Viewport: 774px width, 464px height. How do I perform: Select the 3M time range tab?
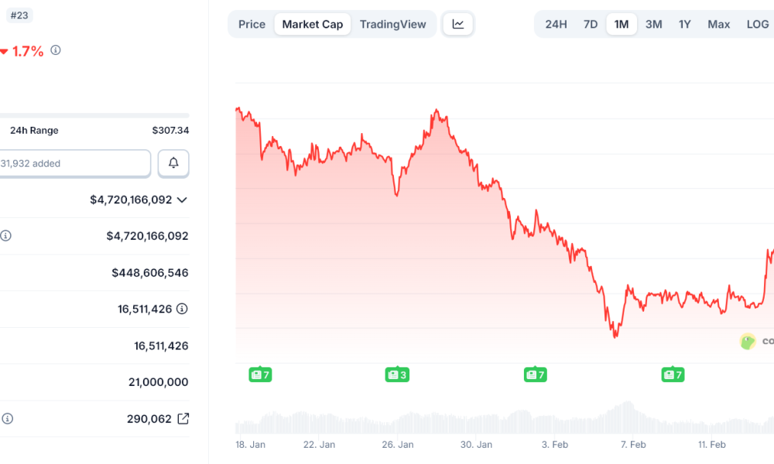653,24
